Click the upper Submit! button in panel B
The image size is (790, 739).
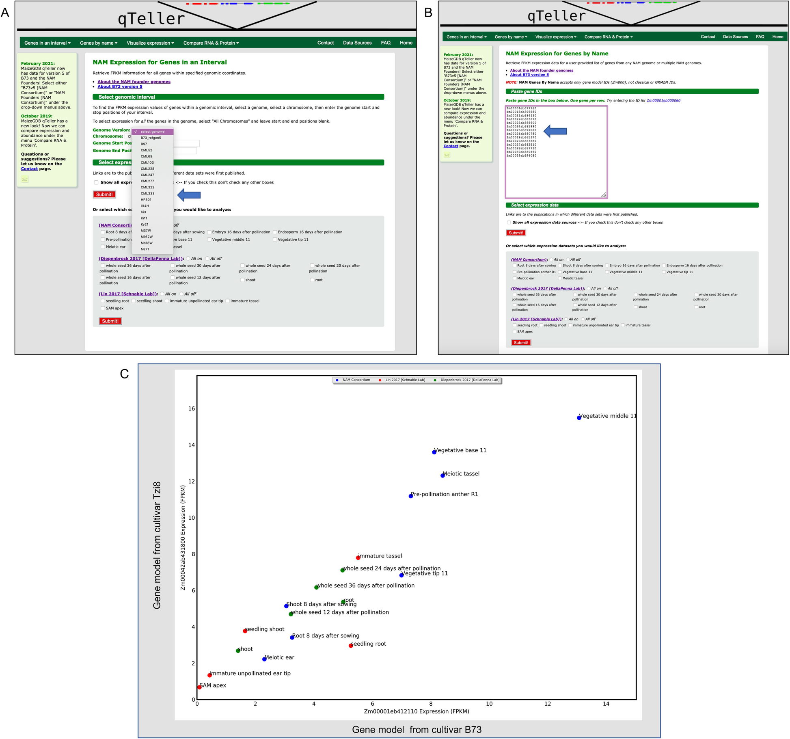tap(516, 233)
